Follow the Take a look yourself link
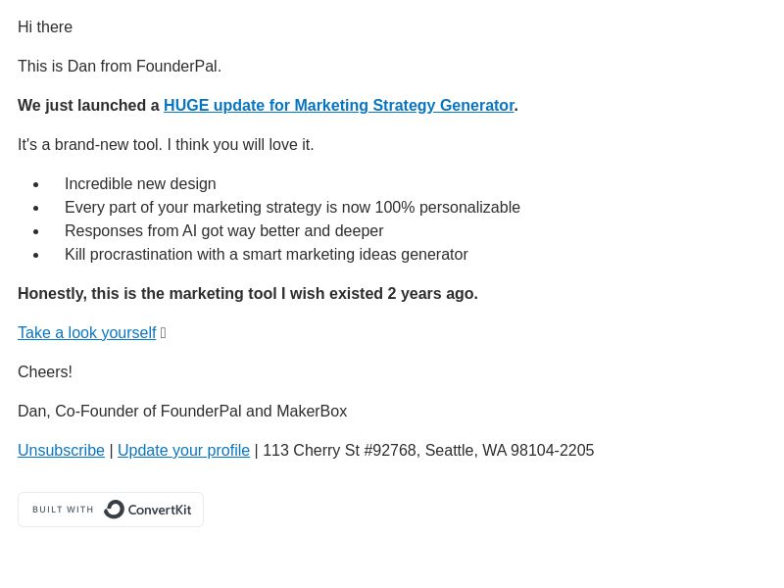 tap(87, 333)
